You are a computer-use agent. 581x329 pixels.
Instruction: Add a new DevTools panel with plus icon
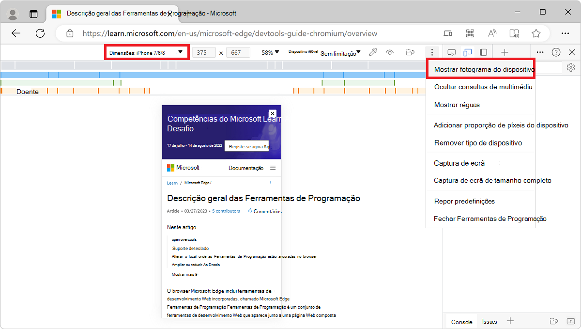point(504,52)
